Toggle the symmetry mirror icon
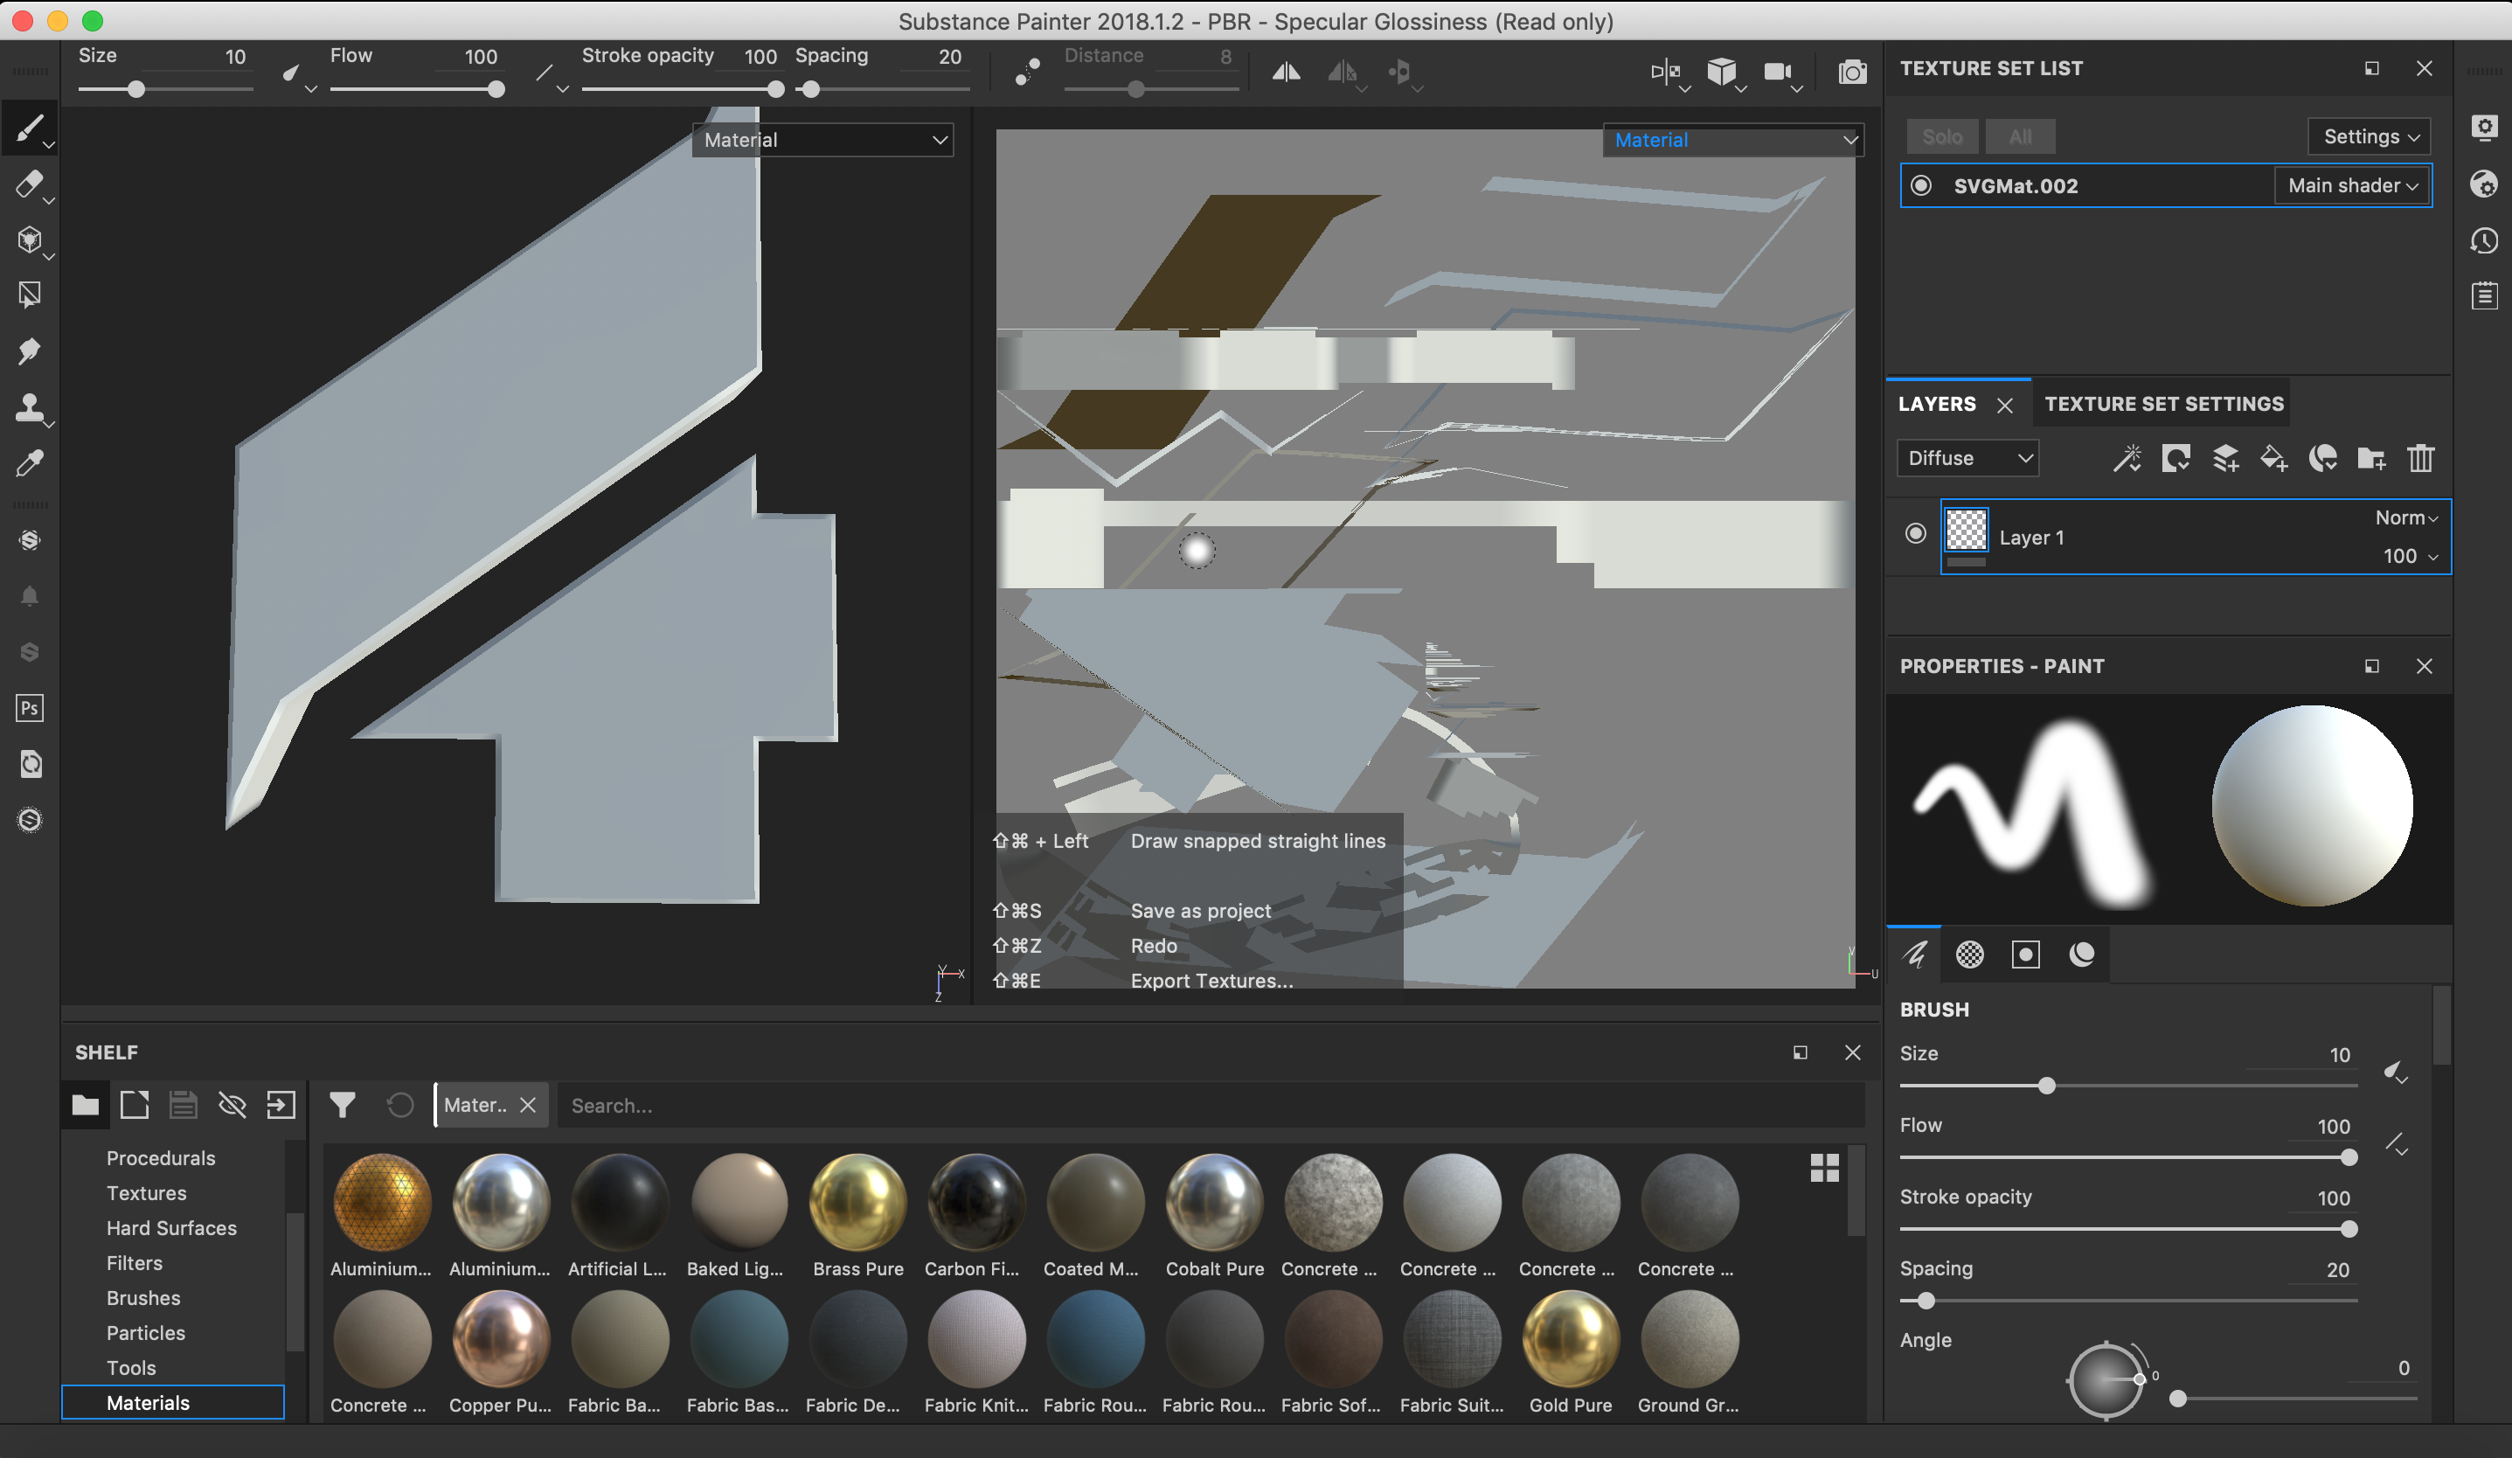This screenshot has height=1458, width=2512. tap(1286, 72)
